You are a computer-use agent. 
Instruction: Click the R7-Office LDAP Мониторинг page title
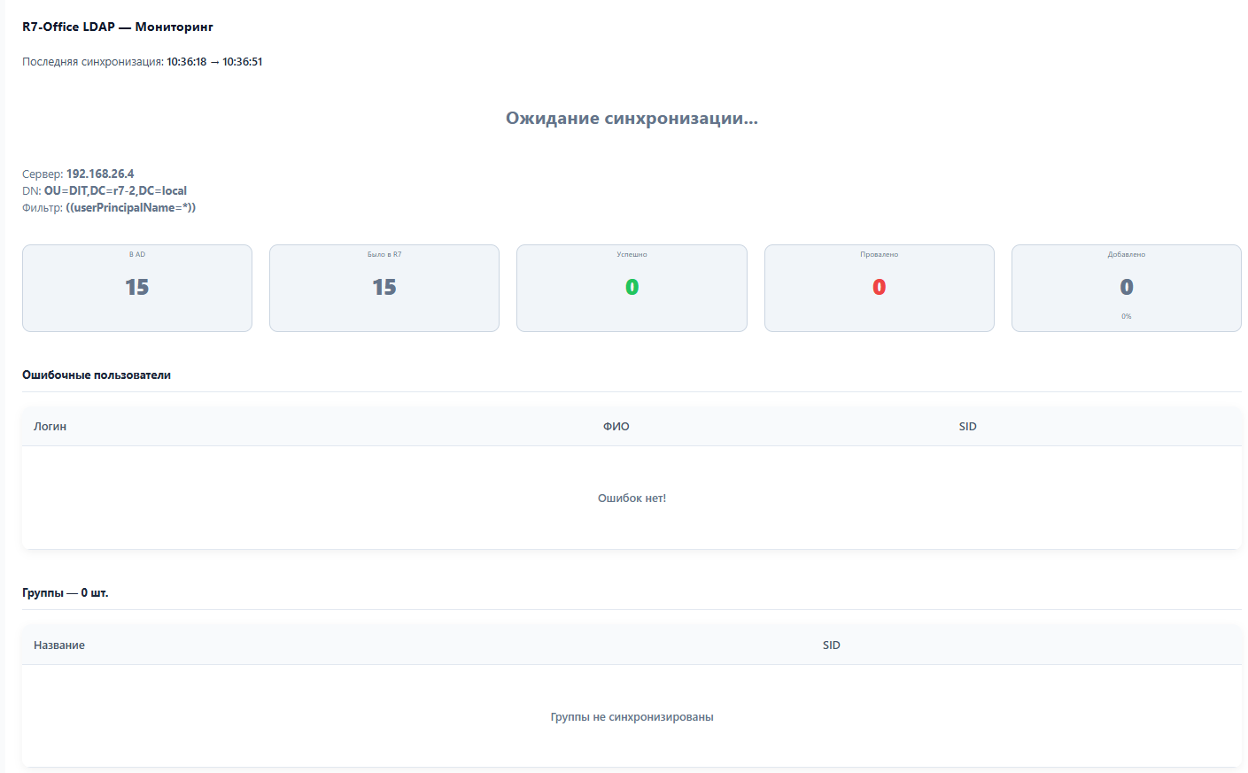[x=118, y=27]
